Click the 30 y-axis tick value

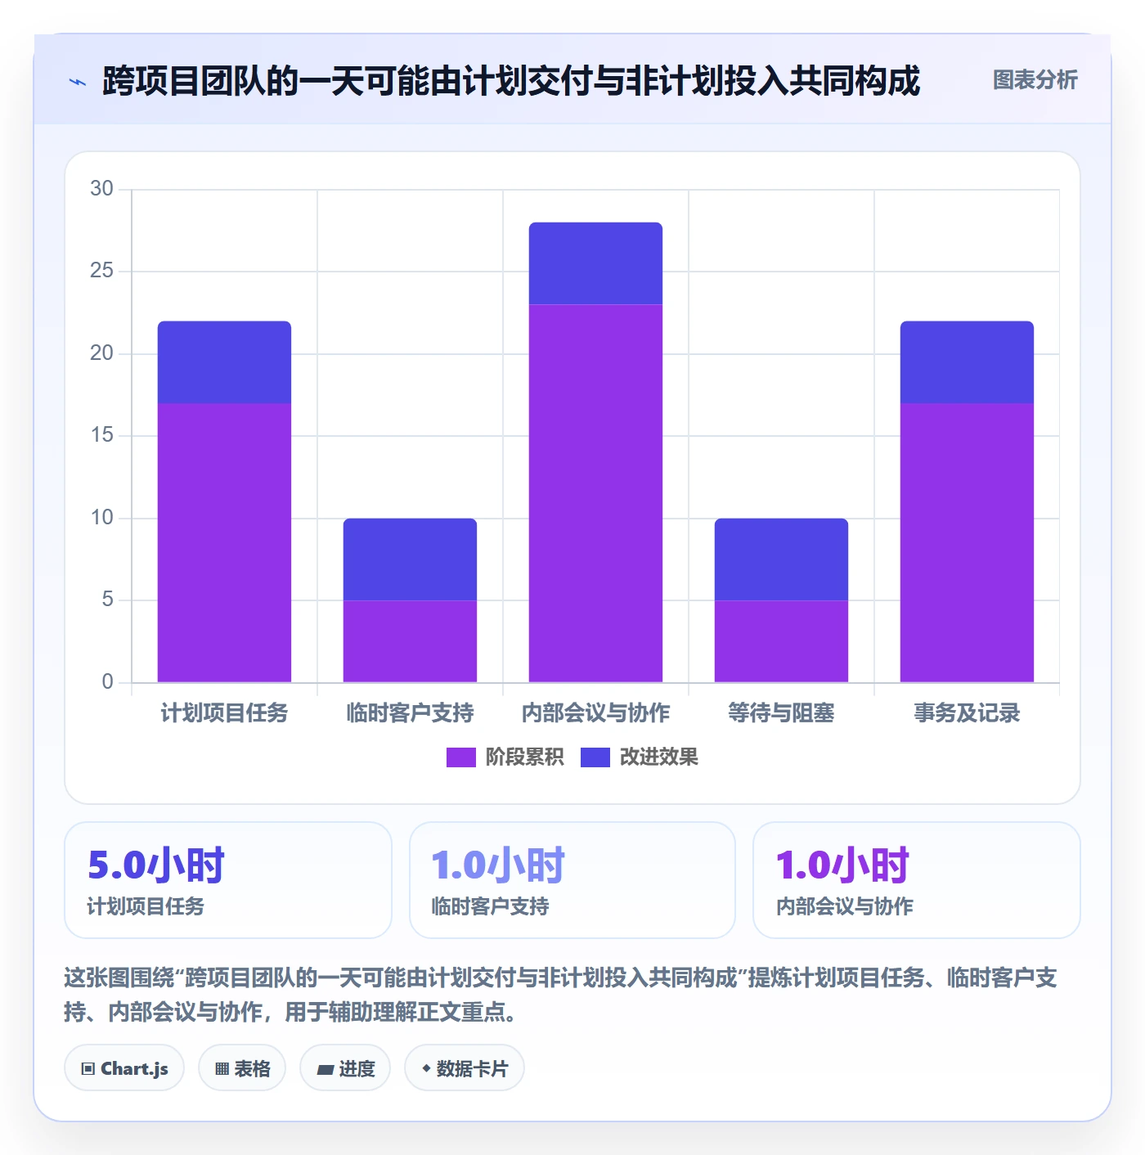(101, 189)
